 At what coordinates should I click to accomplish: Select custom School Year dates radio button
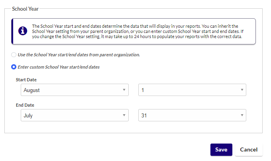click(x=14, y=67)
